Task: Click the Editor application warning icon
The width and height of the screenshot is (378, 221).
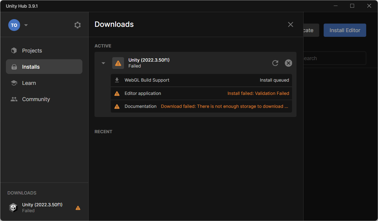Action: point(117,93)
